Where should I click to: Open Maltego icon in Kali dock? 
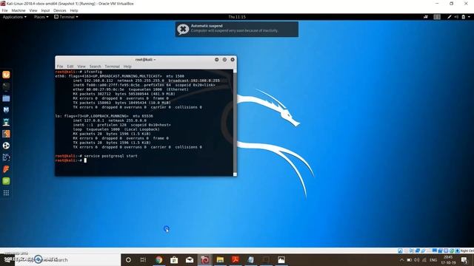click(6, 157)
